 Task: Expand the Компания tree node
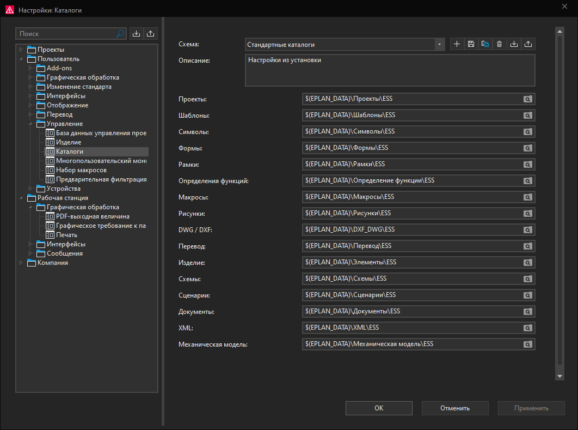21,263
